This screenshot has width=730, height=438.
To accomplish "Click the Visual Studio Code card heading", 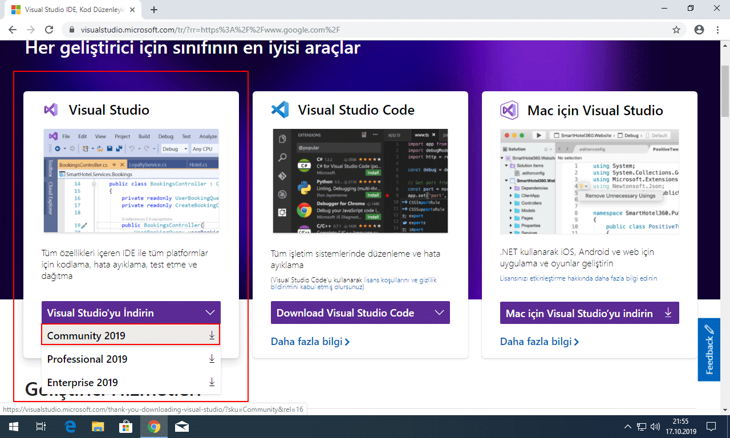I will 356,110.
